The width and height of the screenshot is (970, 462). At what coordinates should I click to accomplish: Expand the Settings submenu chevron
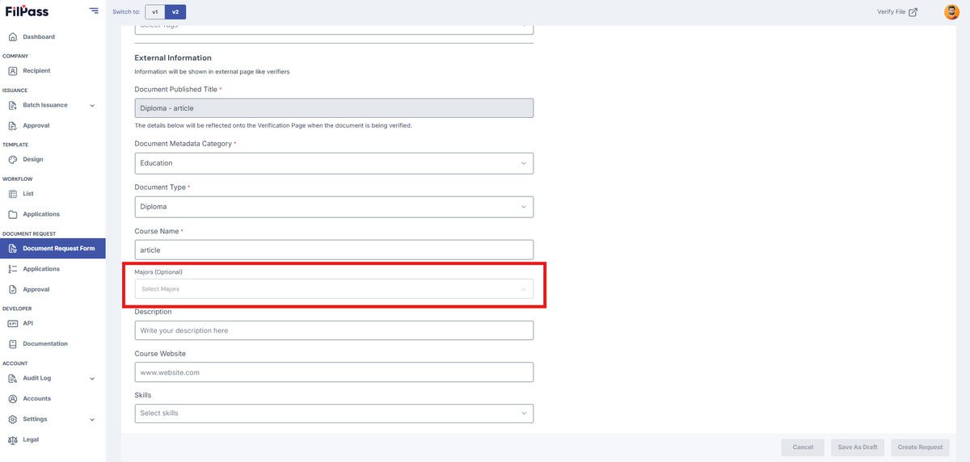tap(92, 420)
